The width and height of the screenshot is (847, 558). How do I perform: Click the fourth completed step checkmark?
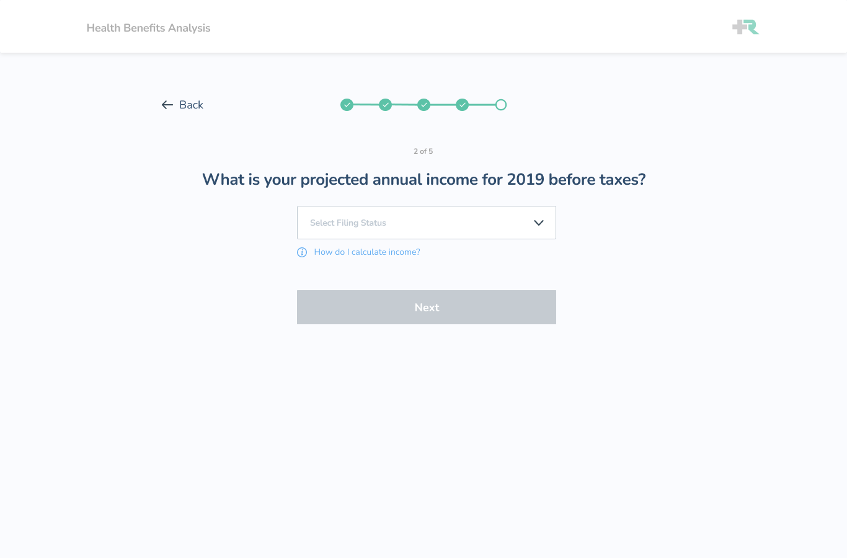[x=463, y=105]
